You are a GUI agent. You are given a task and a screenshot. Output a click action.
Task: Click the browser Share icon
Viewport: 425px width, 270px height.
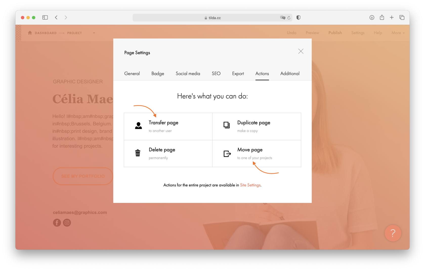click(x=382, y=17)
